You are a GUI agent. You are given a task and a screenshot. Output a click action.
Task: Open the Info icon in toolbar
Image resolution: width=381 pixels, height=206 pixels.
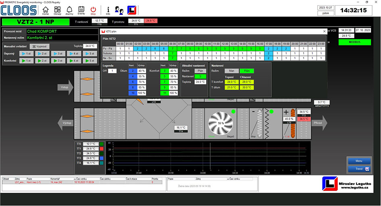point(108,10)
